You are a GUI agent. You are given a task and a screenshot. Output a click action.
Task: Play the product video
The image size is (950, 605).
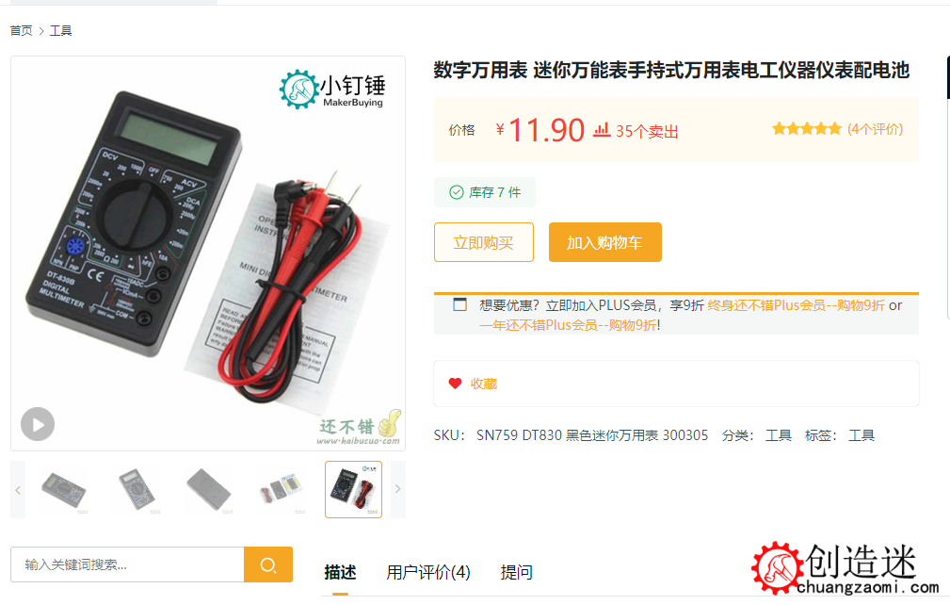click(x=38, y=424)
